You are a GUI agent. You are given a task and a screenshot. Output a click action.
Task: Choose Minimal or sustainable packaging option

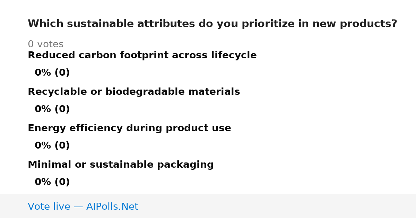coord(121,165)
